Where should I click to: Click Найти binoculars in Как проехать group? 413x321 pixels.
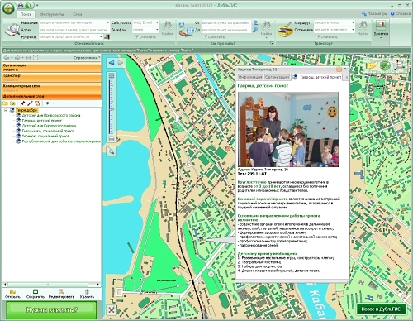tap(266, 28)
